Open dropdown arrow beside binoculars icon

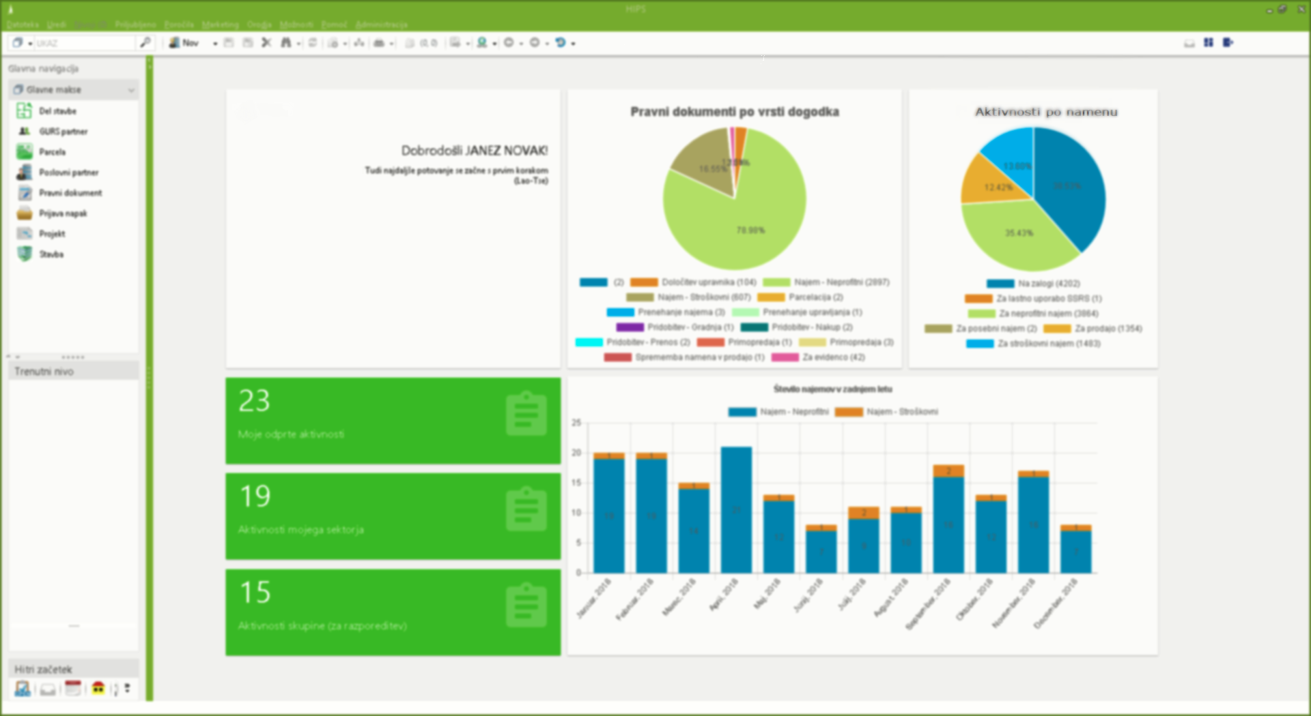tap(299, 43)
